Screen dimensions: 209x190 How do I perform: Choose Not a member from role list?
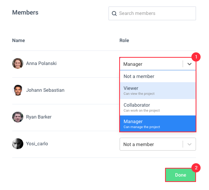[x=158, y=76]
